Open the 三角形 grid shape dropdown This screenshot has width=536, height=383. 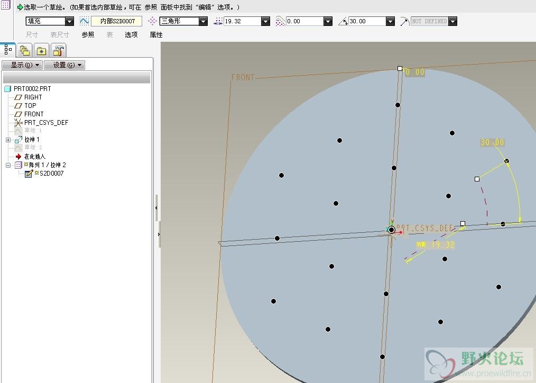(x=203, y=21)
